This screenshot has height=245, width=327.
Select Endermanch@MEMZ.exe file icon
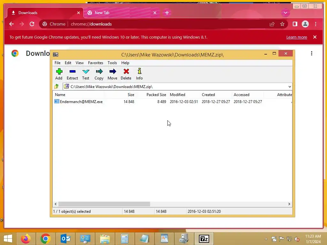tap(57, 101)
